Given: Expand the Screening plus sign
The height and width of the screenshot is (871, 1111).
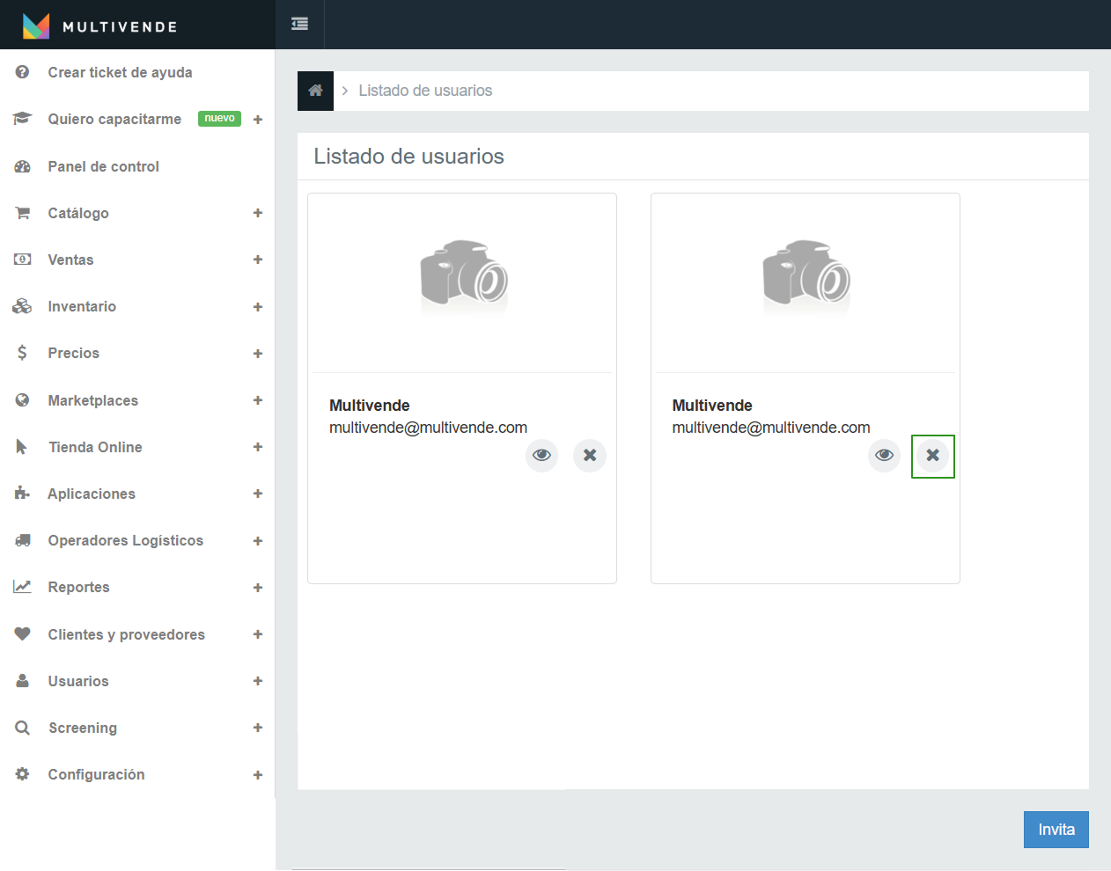Looking at the screenshot, I should point(258,728).
